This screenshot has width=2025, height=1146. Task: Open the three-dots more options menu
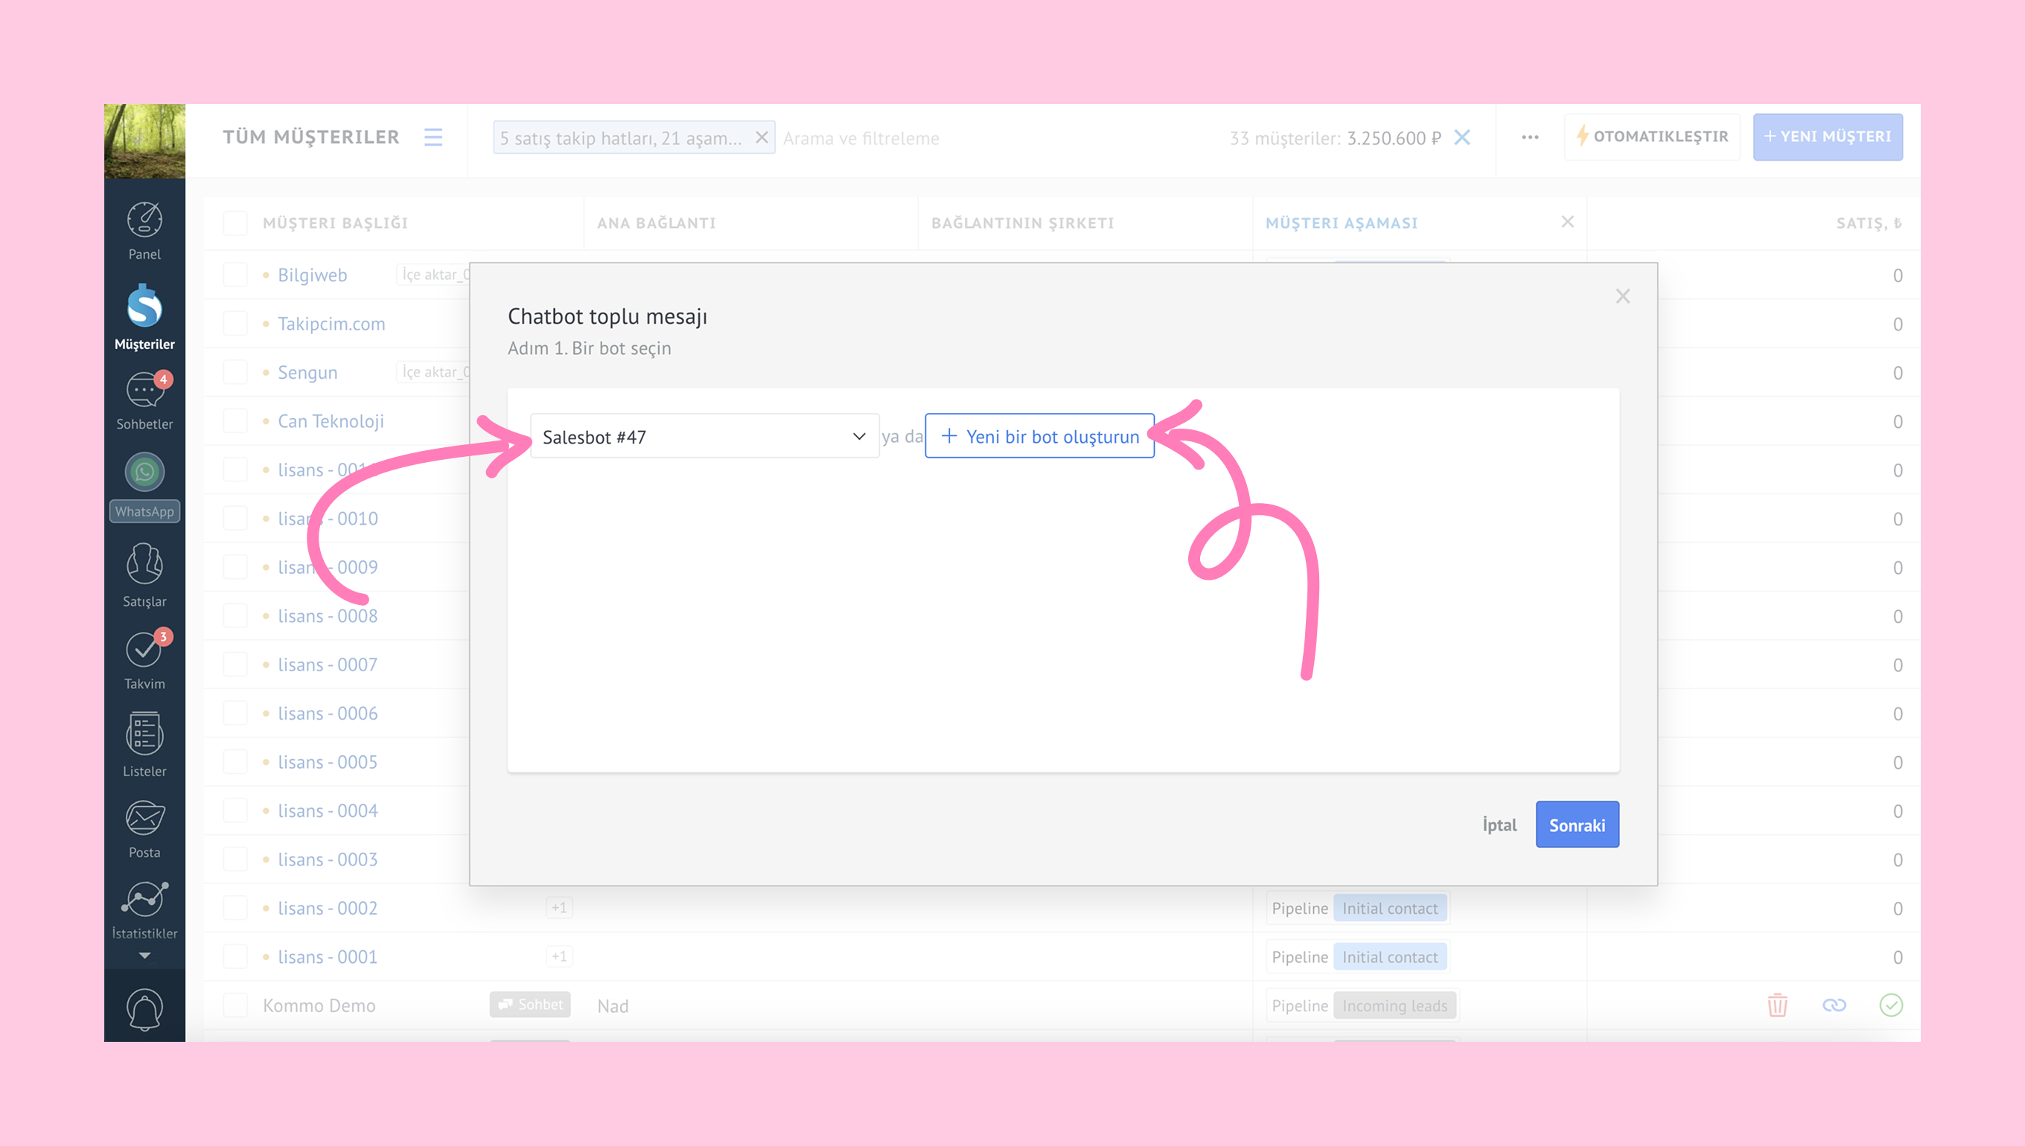(x=1530, y=137)
